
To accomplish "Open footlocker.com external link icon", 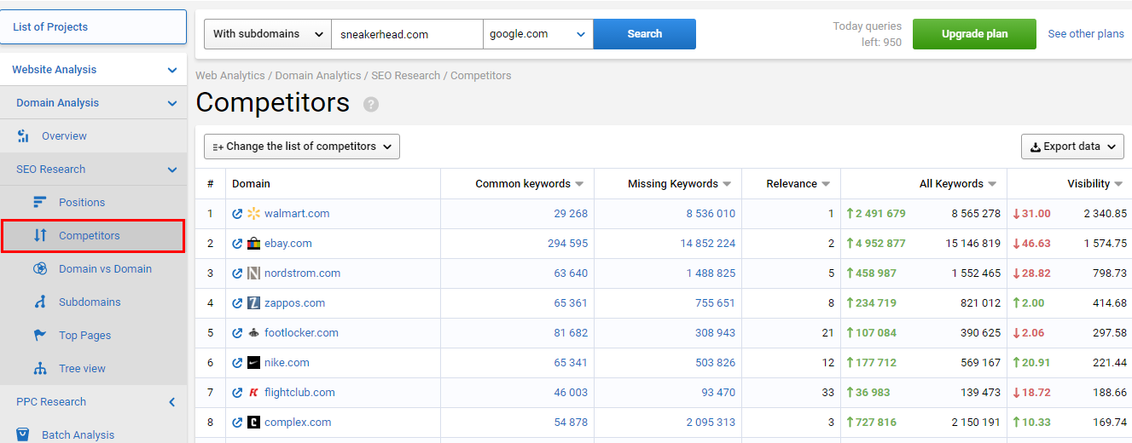I will (x=237, y=333).
